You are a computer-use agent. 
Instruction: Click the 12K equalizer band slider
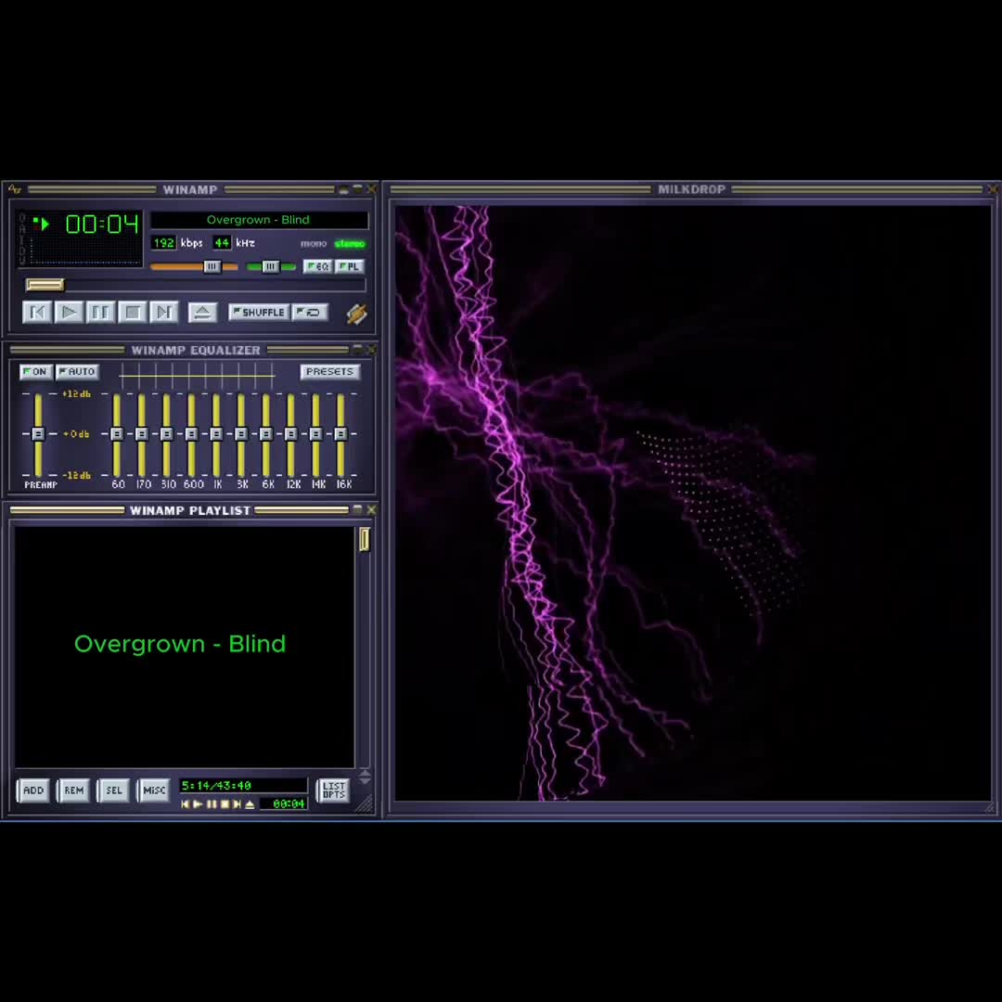click(x=290, y=434)
